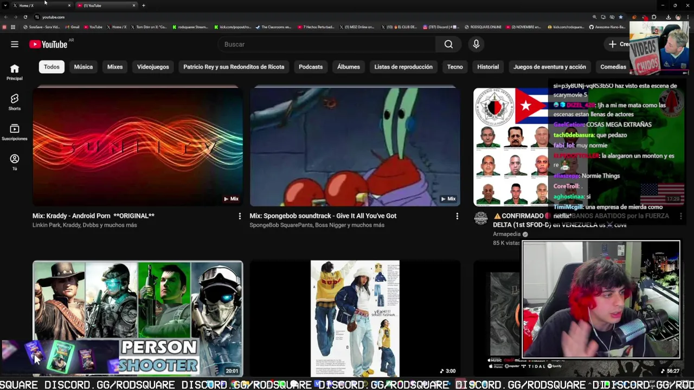
Task: Select the Podcasts filter chip
Action: [311, 67]
